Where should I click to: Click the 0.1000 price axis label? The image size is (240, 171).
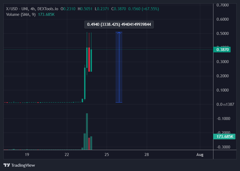point(223,90)
